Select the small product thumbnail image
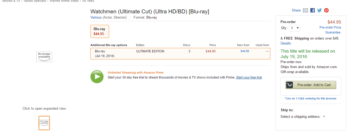Screen dimensions: 349x134 tap(44, 123)
